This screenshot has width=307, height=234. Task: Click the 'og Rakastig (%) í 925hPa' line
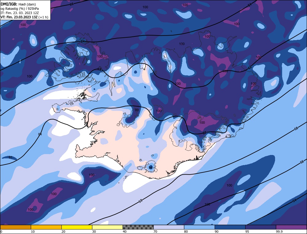point(20,9)
